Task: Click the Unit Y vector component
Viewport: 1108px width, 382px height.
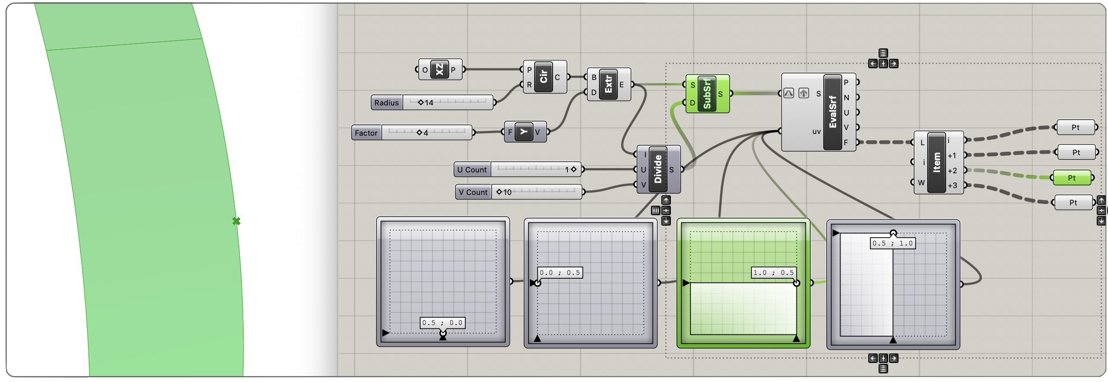Action: click(524, 132)
